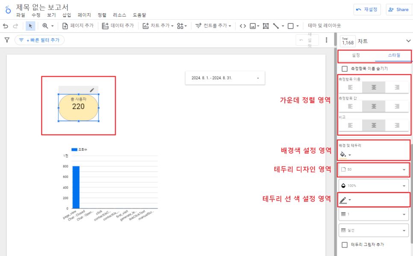Screen dimensions: 413x256
Task: Click the report title 제목 없는 보고서
Action: point(42,7)
